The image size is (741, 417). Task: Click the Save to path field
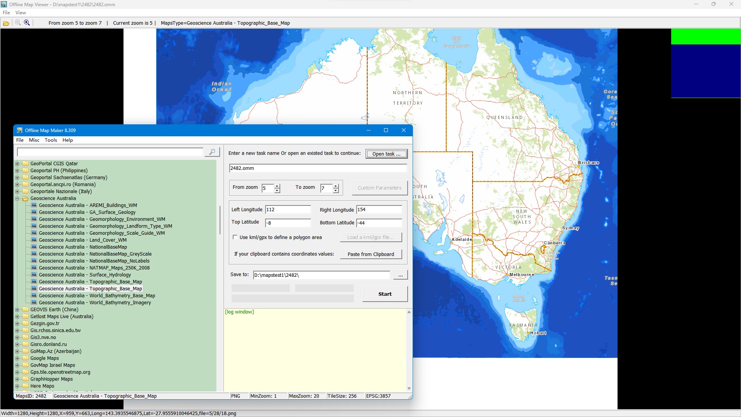(x=321, y=275)
